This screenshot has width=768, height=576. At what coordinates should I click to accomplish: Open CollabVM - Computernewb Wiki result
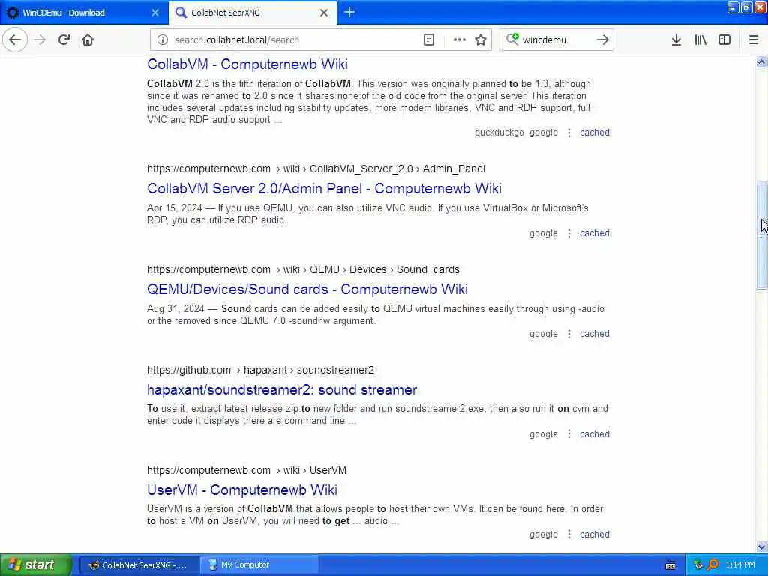(x=247, y=64)
